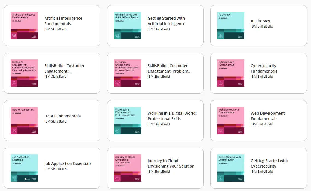Click Journey to Cloud: Envisioning Your Solution title
Image resolution: width=311 pixels, height=191 pixels.
point(171,163)
